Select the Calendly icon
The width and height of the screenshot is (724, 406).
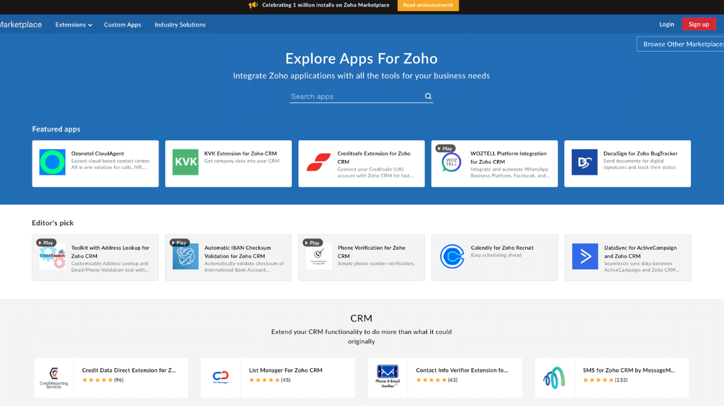451,257
